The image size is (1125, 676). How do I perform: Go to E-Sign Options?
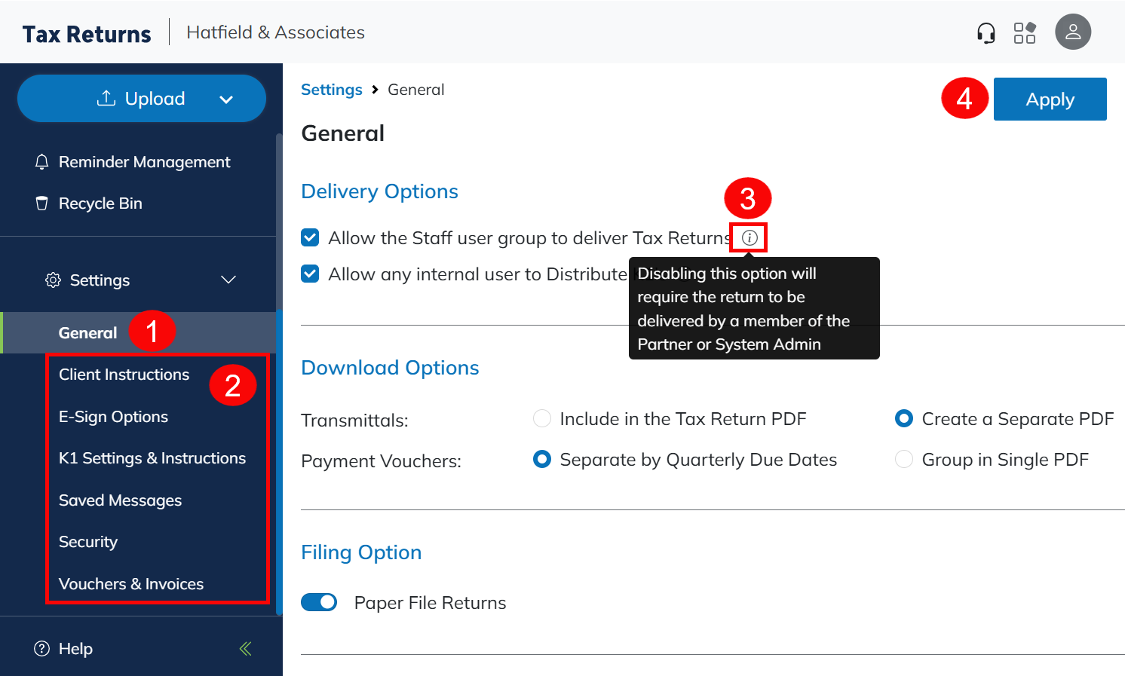113,417
